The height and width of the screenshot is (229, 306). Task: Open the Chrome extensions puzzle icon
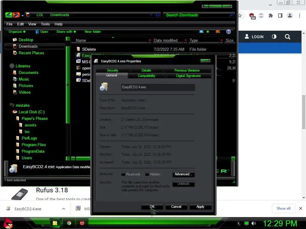coord(271,16)
